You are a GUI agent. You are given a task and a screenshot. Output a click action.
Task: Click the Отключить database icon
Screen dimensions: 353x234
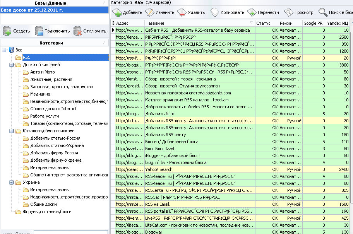click(x=78, y=31)
